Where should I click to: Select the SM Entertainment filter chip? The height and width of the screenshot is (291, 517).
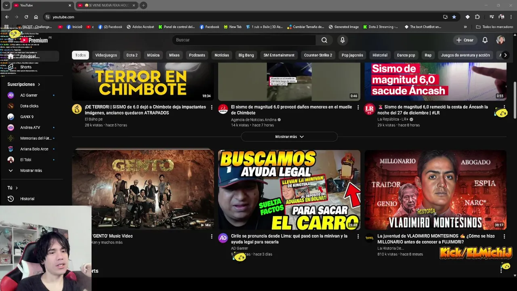coord(279,55)
